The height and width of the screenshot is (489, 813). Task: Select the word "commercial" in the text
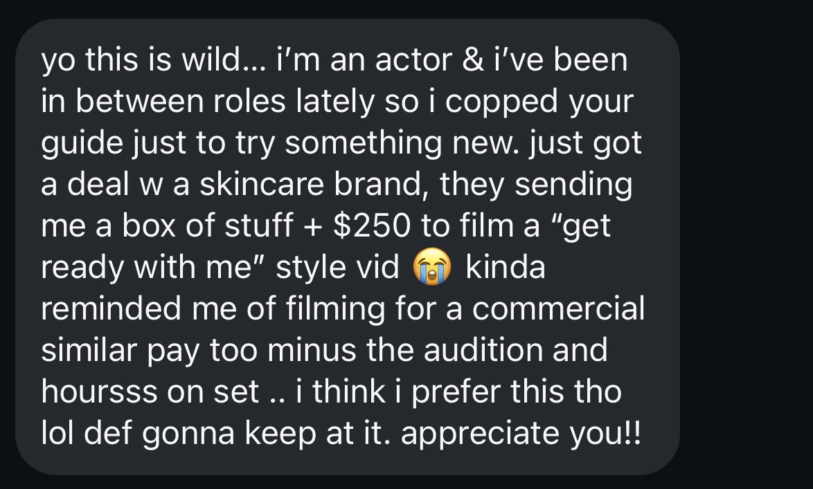tap(558, 308)
